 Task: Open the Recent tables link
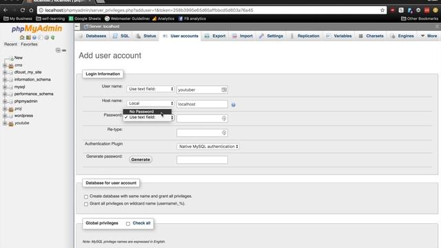click(11, 44)
